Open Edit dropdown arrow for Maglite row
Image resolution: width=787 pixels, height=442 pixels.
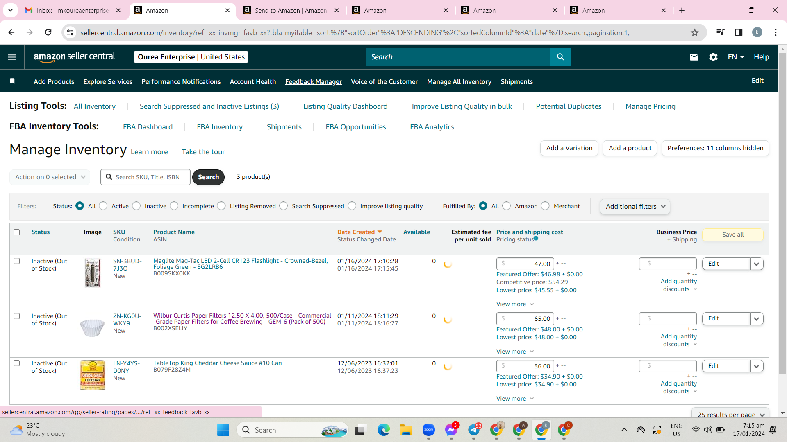click(757, 264)
